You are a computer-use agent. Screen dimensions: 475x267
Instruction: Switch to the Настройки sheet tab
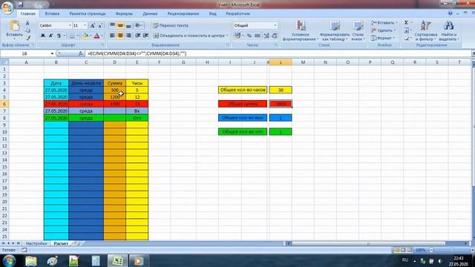pos(36,243)
